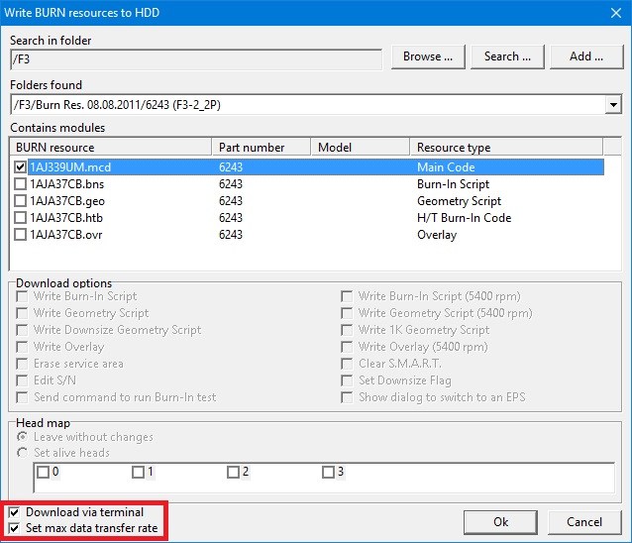Image resolution: width=632 pixels, height=543 pixels.
Task: Check head 3 in head map
Action: [328, 473]
